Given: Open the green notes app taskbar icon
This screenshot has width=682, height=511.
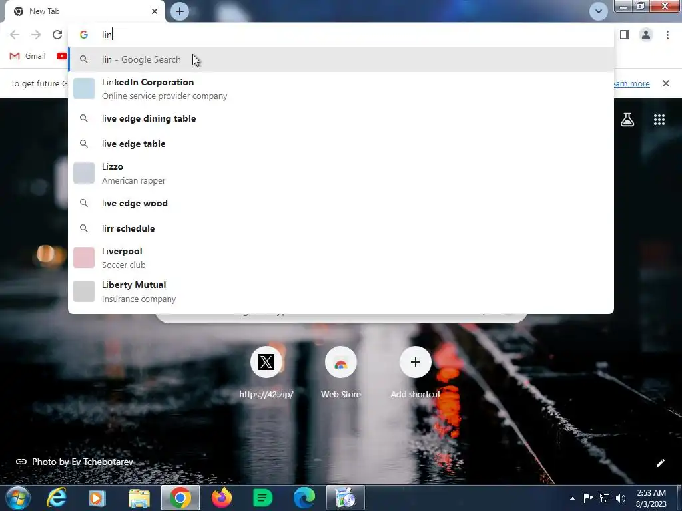Looking at the screenshot, I should pos(262,498).
